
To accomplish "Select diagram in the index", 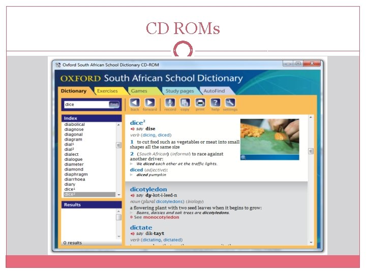I will [73, 140].
